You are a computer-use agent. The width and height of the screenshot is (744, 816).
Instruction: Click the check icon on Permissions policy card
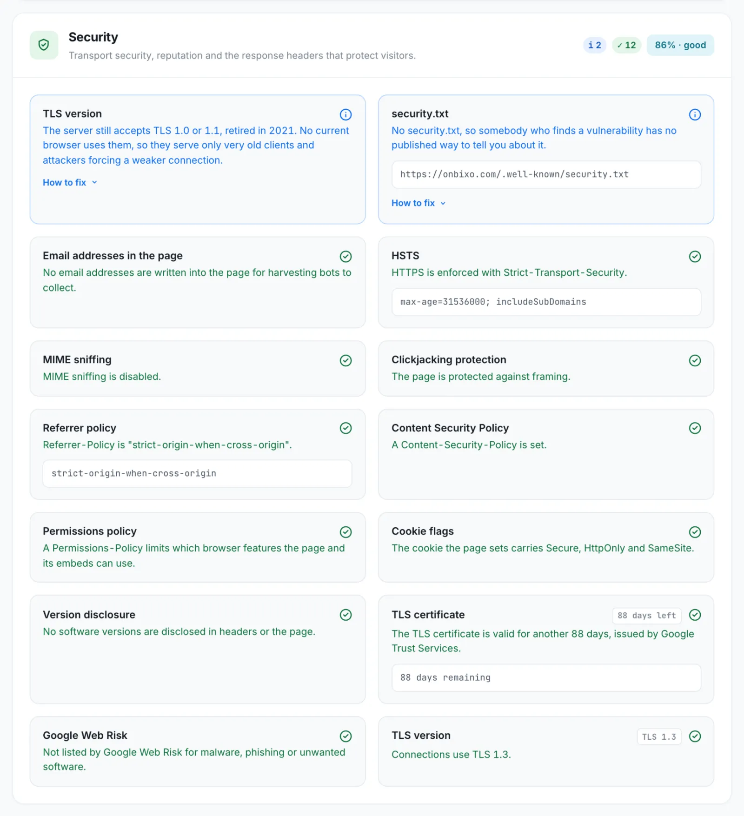click(x=345, y=532)
